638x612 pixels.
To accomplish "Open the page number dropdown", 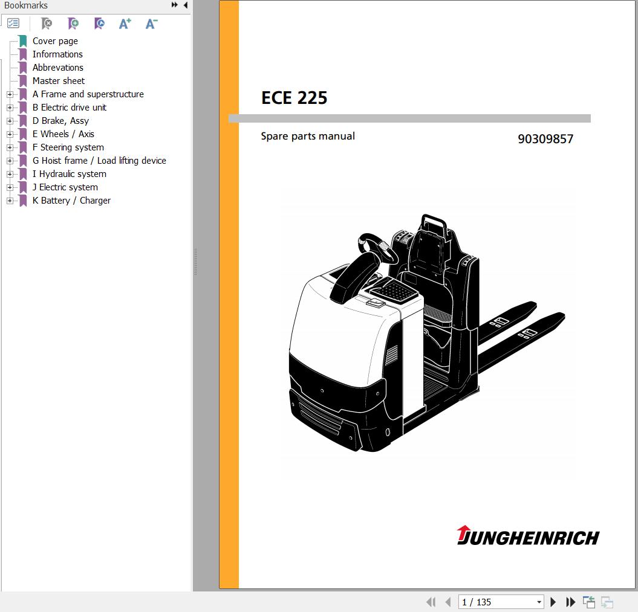I will tap(539, 602).
